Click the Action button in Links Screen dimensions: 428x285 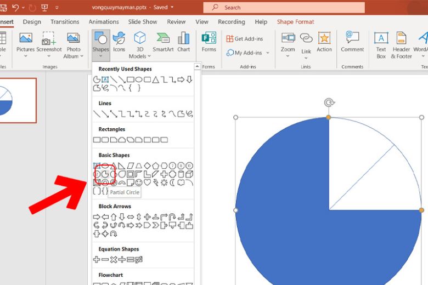324,42
